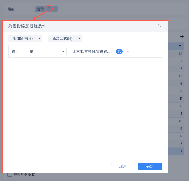189x181 pixels.
Task: Click table cell with value 9
Action: [x=176, y=129]
